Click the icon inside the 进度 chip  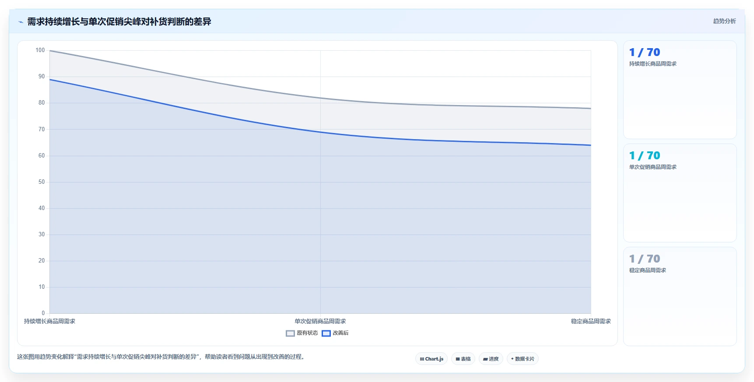point(485,359)
